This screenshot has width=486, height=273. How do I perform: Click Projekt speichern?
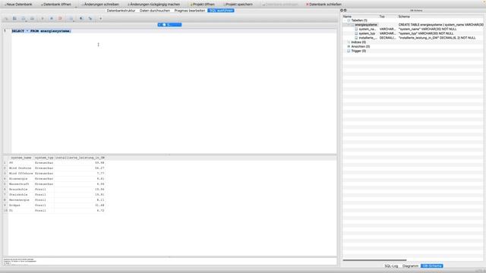pyautogui.click(x=238, y=5)
